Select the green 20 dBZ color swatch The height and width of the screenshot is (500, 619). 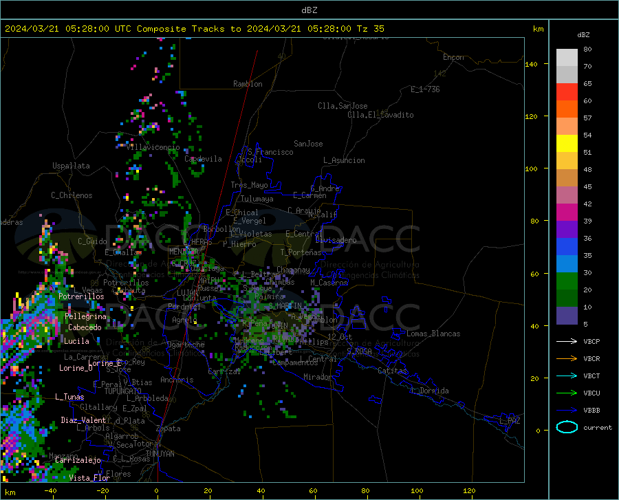567,281
